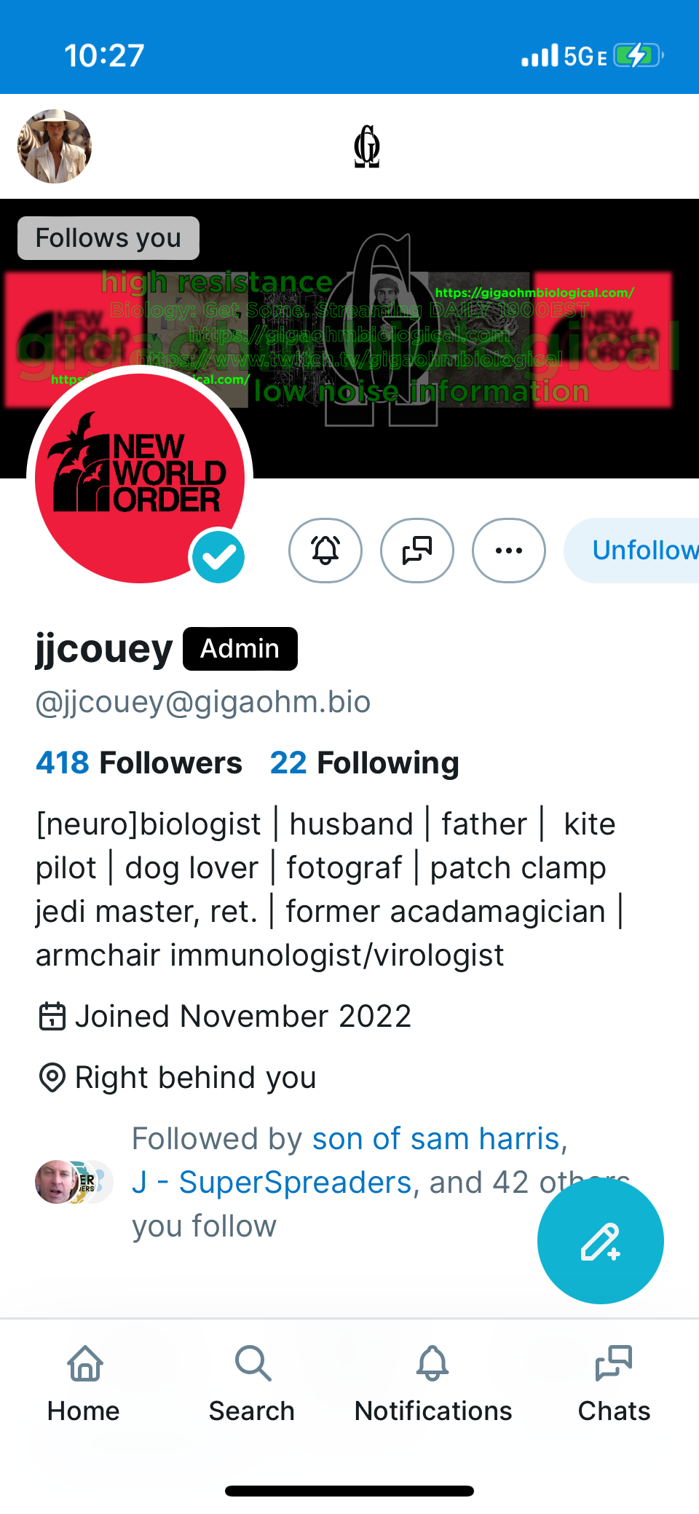The width and height of the screenshot is (699, 1514).
Task: Tap the Gigaohm logo in header
Action: 367,146
